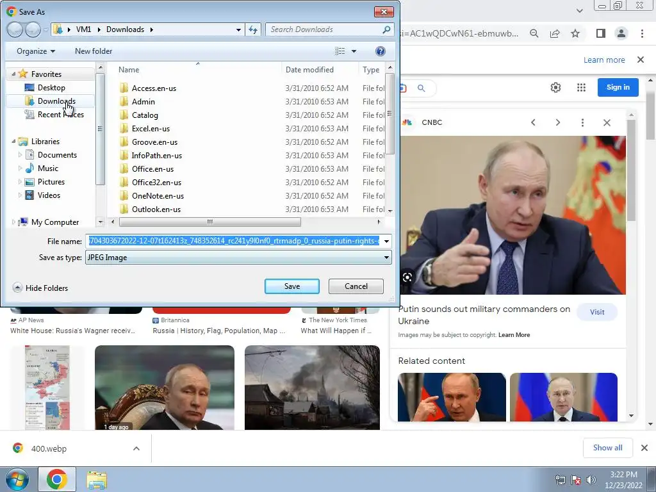Click Chrome zoom magnifier icon
The image size is (656, 492).
(534, 33)
